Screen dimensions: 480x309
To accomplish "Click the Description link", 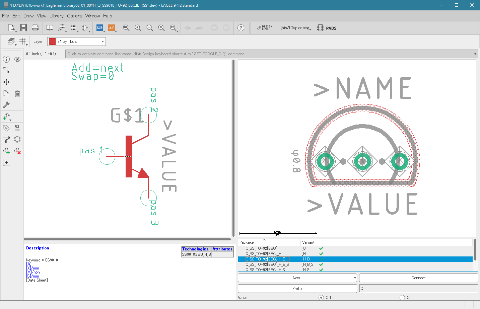I will coord(38,248).
